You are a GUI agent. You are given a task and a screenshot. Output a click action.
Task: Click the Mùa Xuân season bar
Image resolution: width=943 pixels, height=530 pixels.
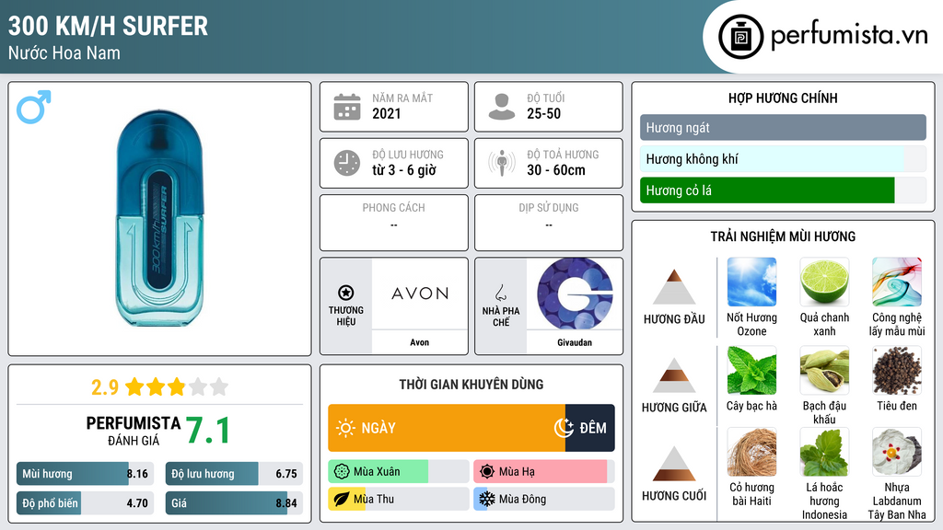point(399,472)
